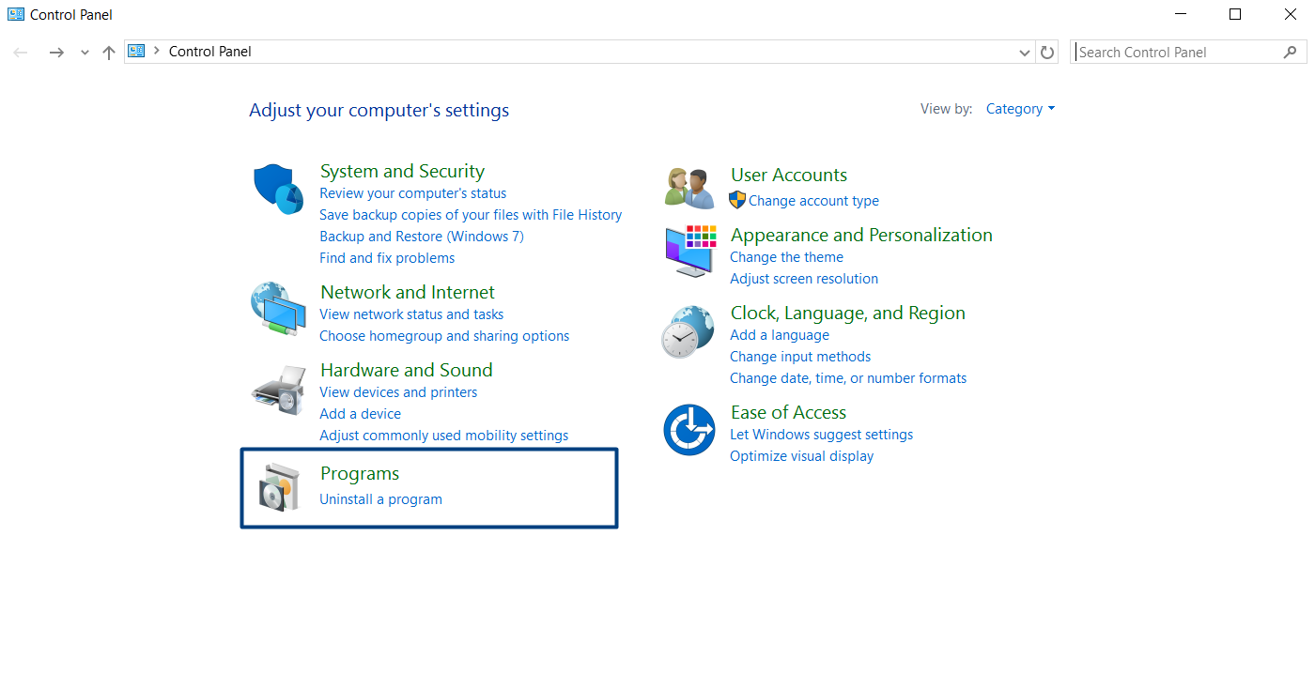Click the search magnifier icon
1315x689 pixels.
pos(1290,53)
